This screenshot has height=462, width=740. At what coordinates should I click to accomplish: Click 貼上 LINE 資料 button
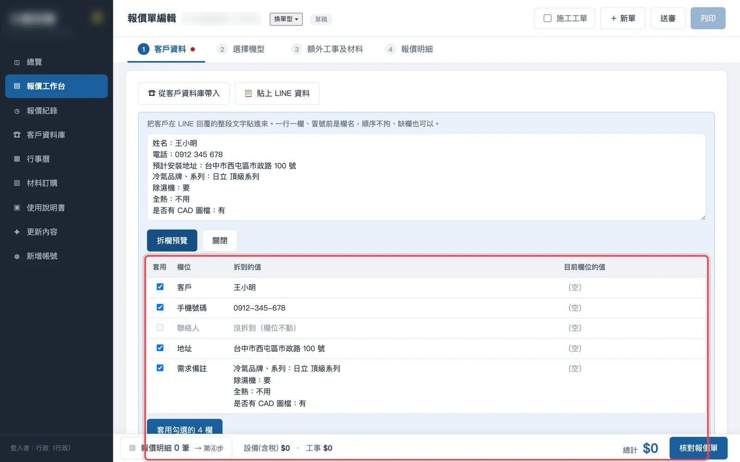point(277,93)
